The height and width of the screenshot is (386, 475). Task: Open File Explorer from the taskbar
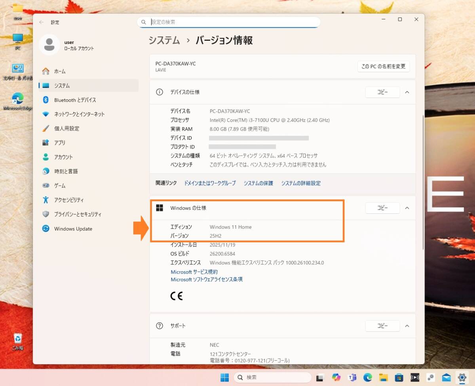(383, 377)
